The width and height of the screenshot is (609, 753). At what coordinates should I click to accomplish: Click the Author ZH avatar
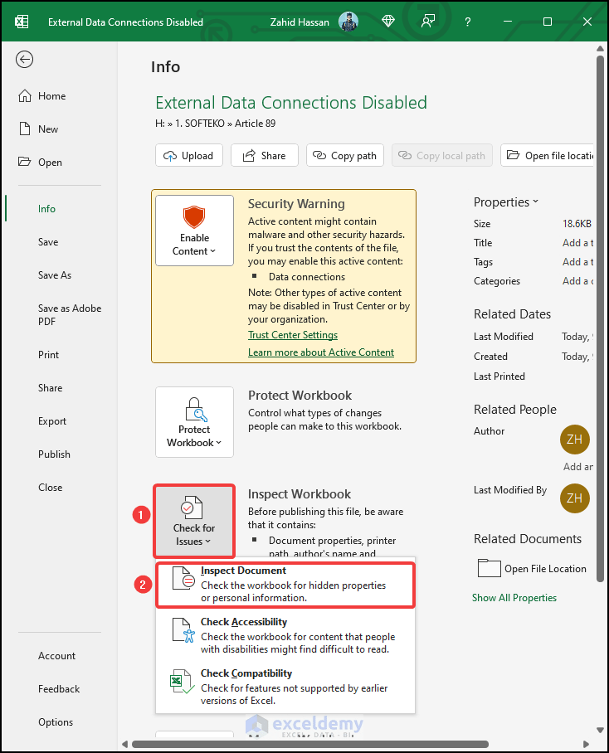click(x=574, y=440)
